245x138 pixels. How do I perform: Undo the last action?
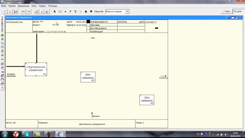point(23,11)
